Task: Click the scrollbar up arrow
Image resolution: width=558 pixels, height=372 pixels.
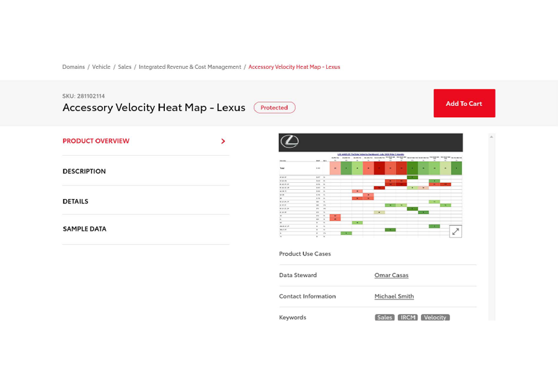Action: [x=492, y=136]
